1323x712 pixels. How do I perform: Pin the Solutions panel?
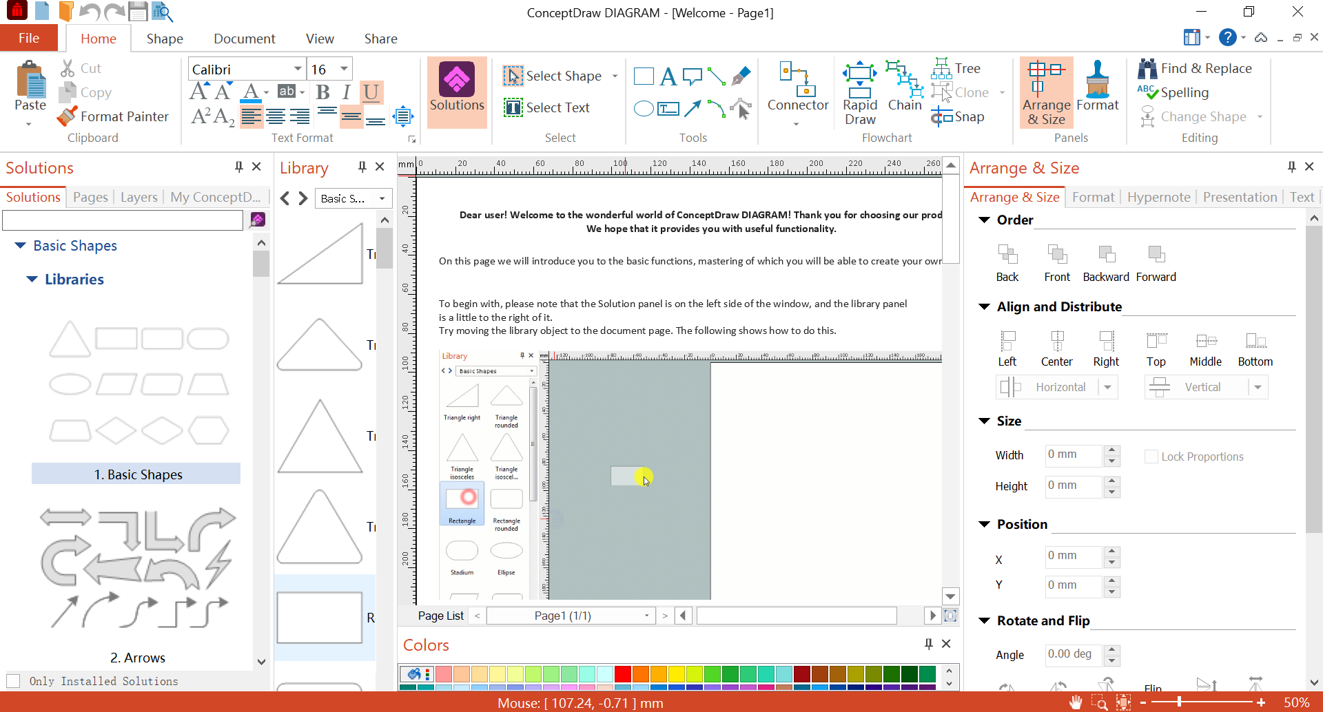coord(238,167)
